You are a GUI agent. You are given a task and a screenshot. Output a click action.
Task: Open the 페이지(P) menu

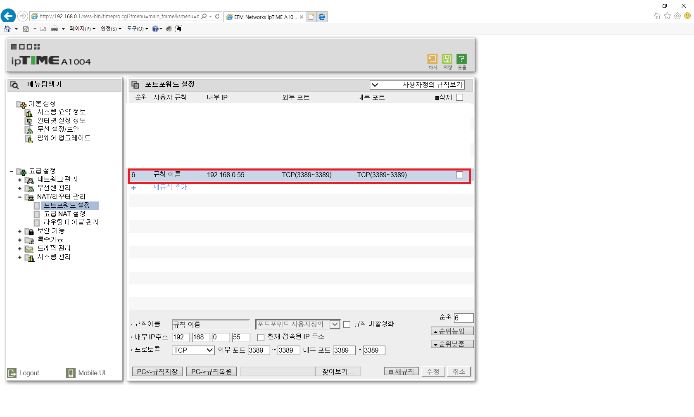click(82, 29)
